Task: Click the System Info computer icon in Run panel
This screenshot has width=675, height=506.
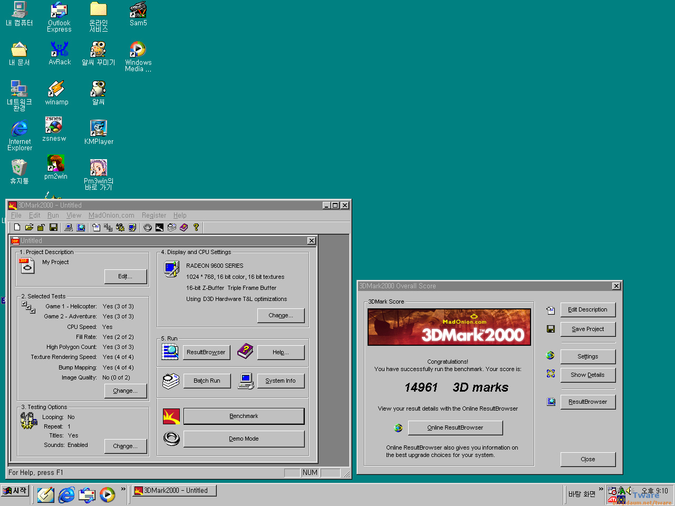Action: [246, 381]
